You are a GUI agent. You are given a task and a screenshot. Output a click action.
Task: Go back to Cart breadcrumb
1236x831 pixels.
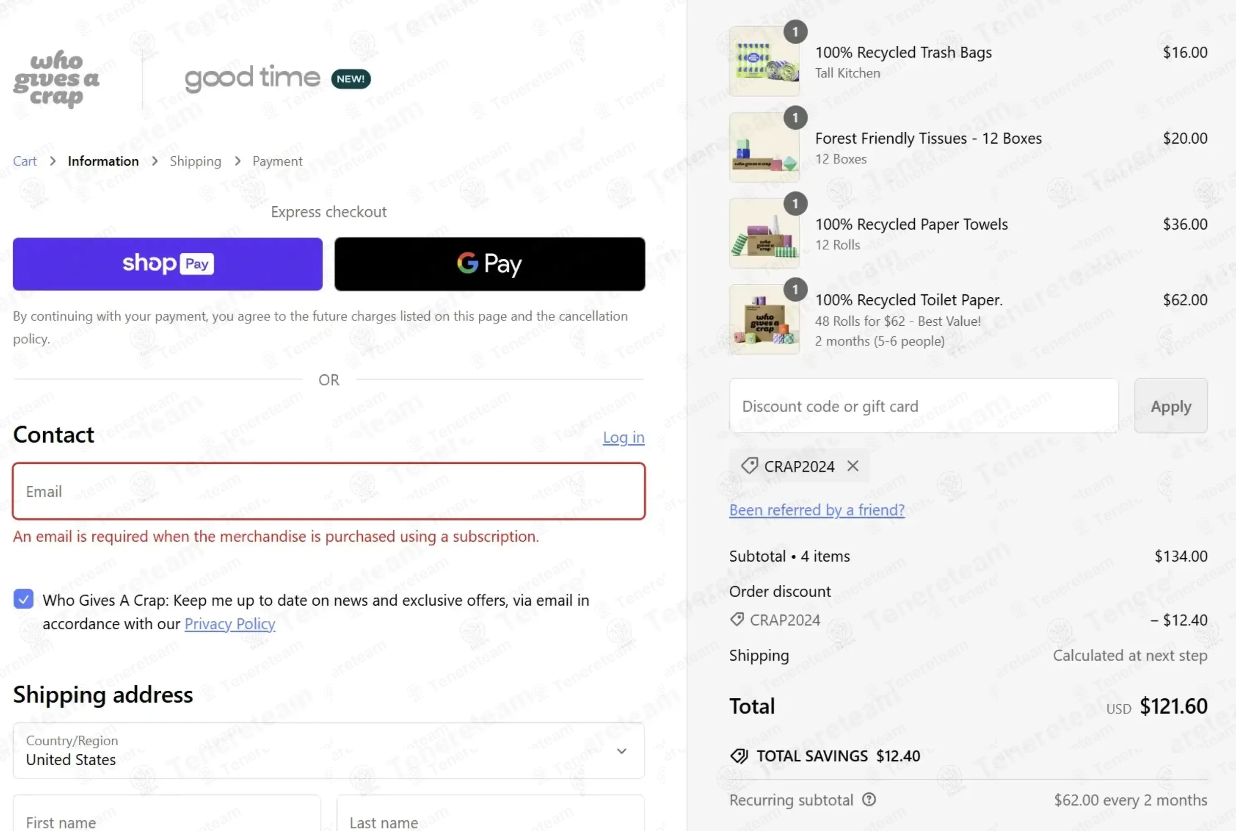pyautogui.click(x=25, y=161)
